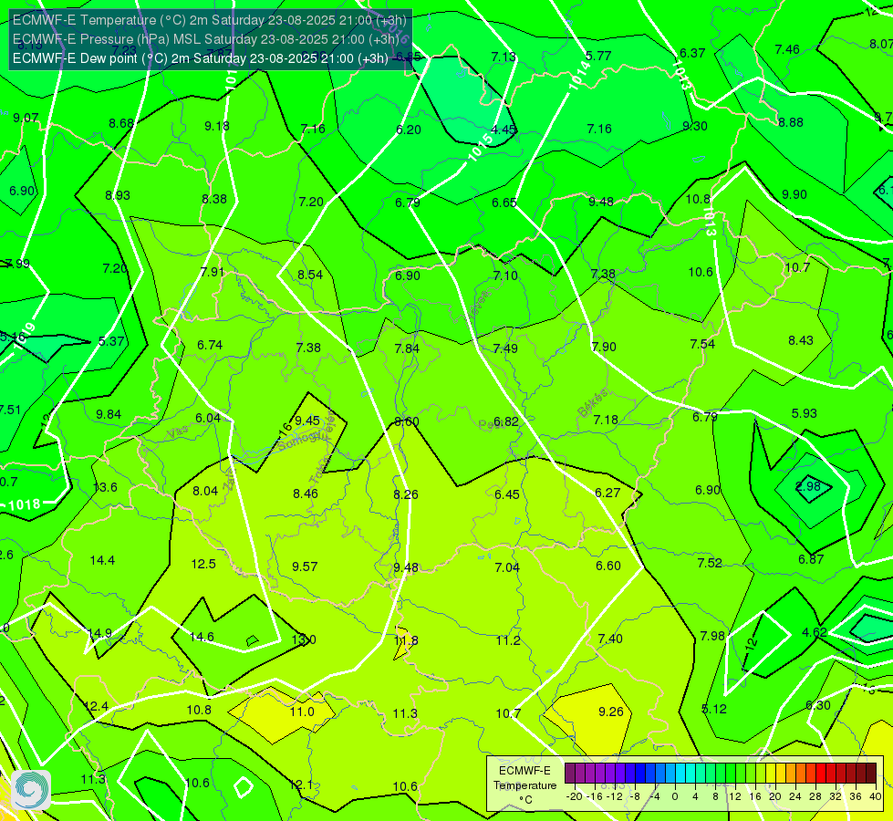893x821 pixels.
Task: Click the 9.84 dew point value
Action: [x=109, y=415]
